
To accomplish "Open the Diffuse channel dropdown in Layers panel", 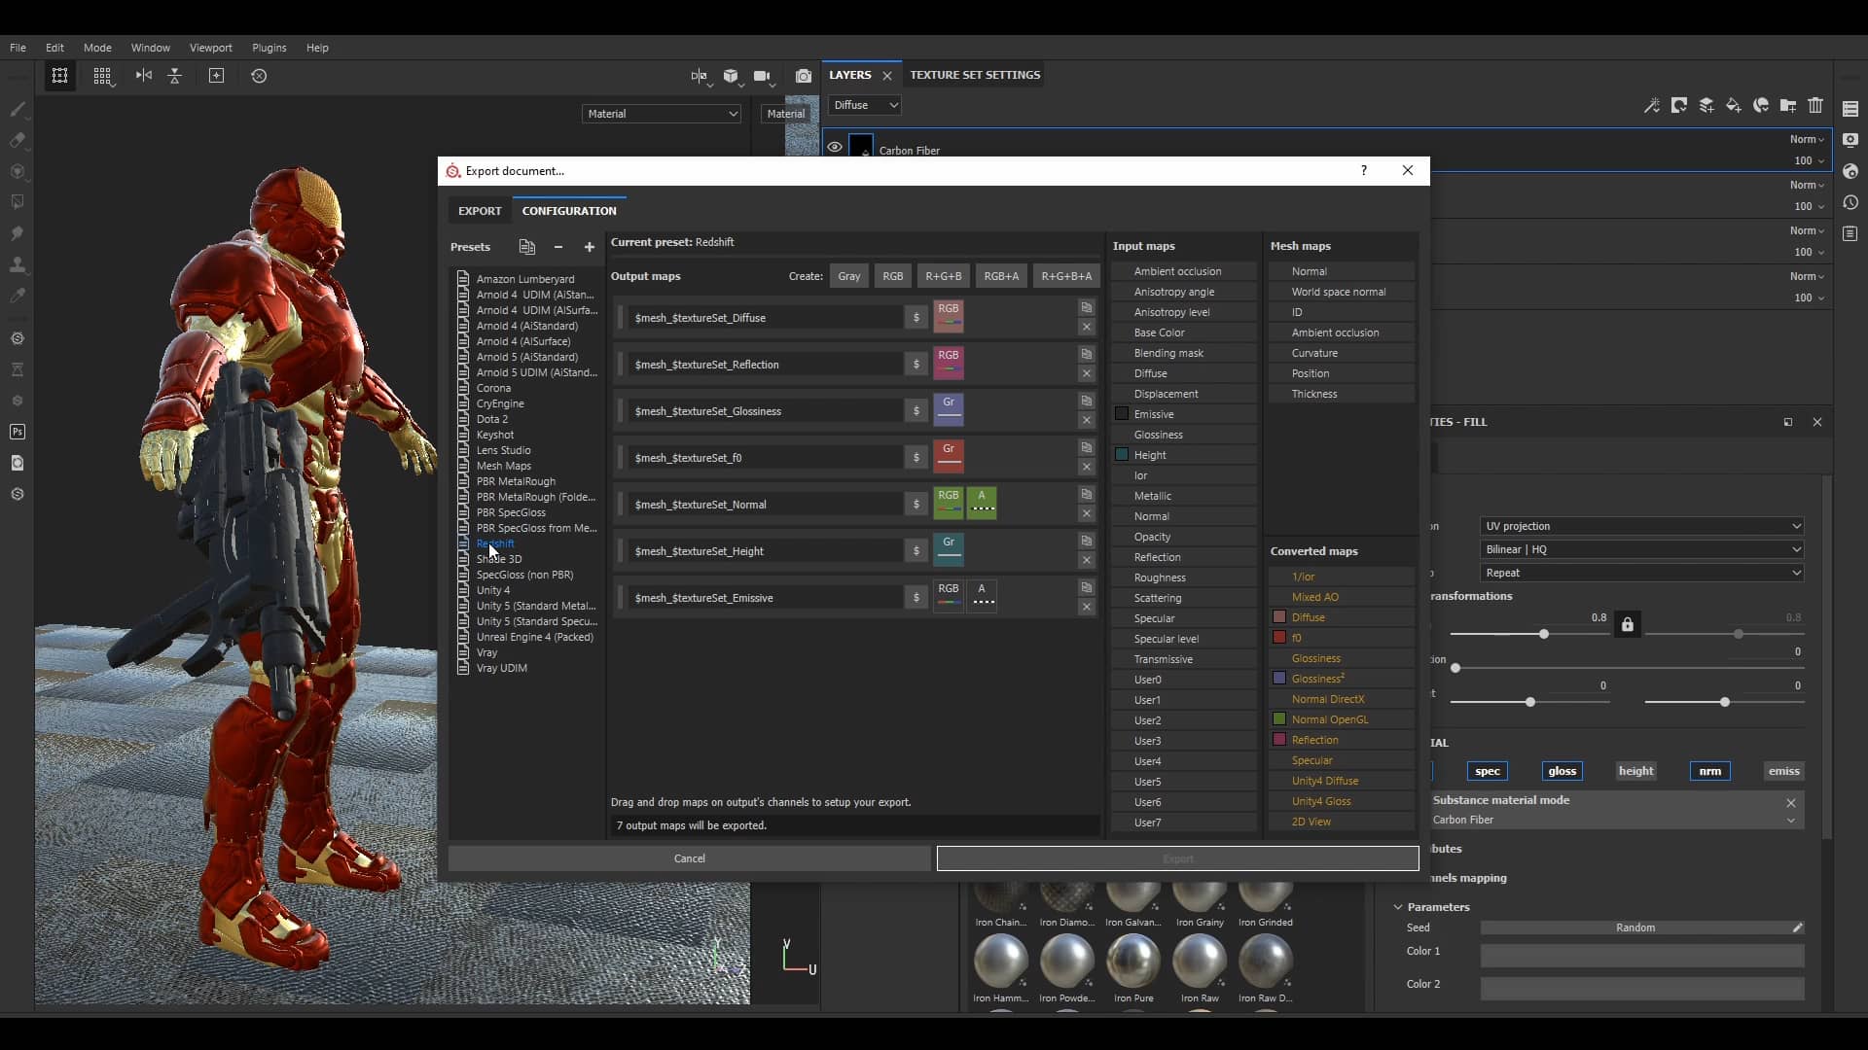I will pyautogui.click(x=864, y=105).
